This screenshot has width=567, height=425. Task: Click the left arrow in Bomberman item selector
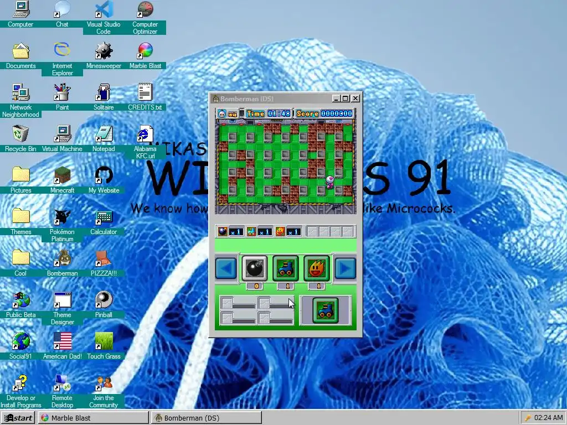(x=226, y=268)
